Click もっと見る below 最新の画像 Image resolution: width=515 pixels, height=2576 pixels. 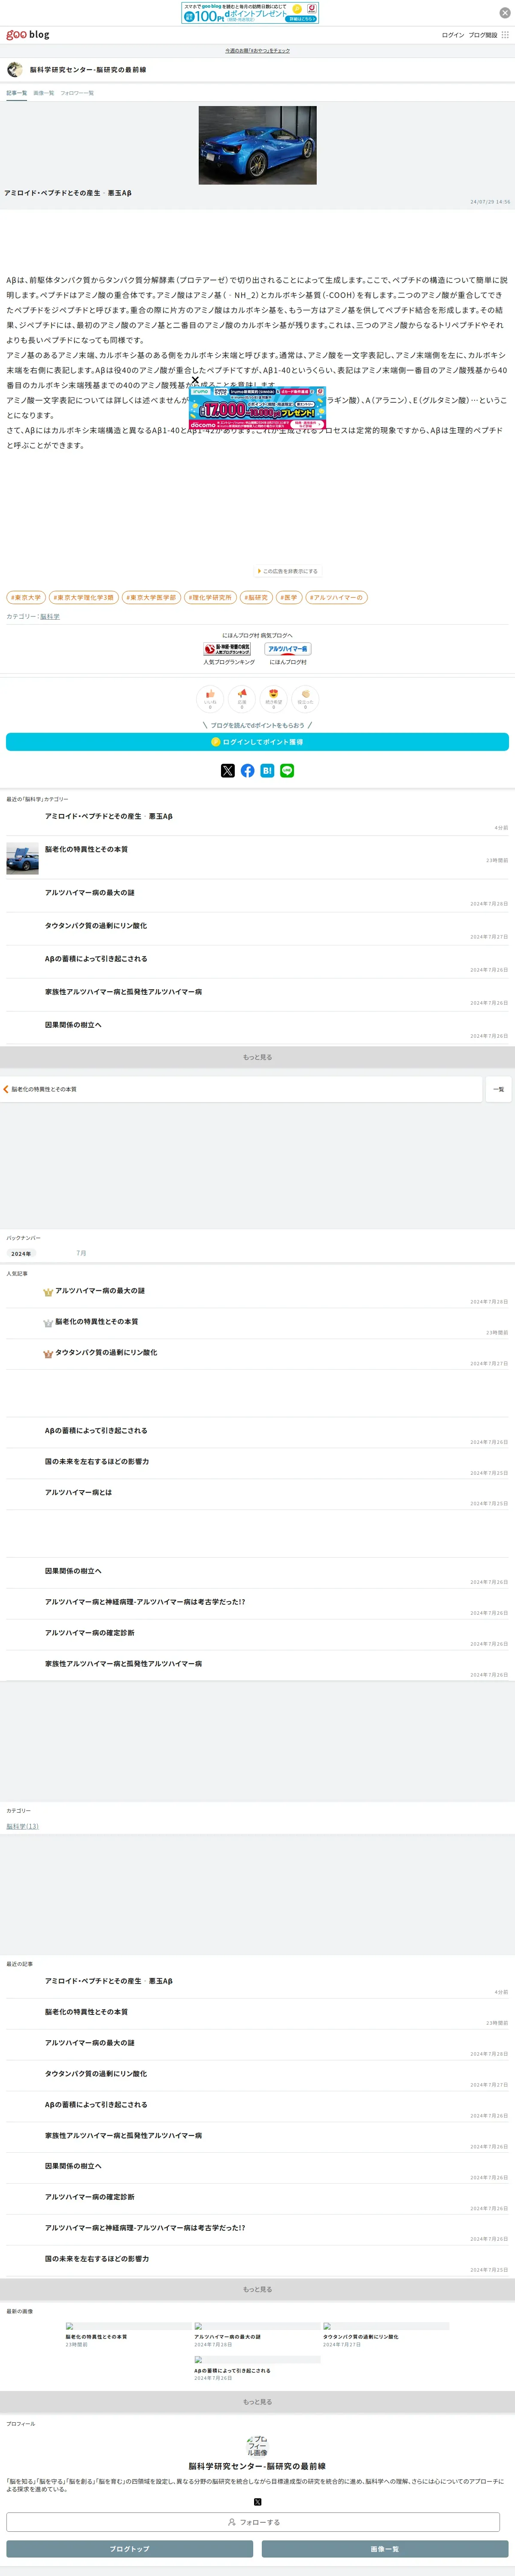pyautogui.click(x=257, y=2402)
